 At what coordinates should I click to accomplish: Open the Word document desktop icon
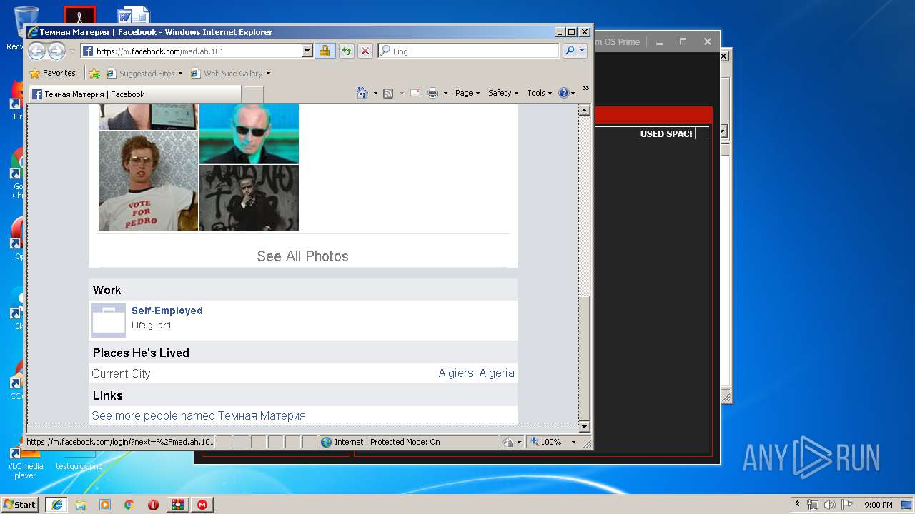(134, 16)
